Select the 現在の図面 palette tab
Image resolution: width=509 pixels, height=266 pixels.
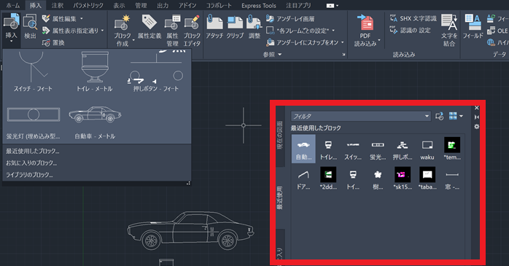(280, 136)
